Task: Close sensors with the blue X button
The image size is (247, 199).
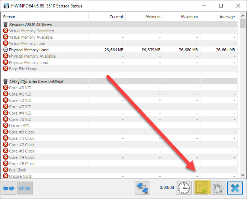Action: (x=235, y=188)
